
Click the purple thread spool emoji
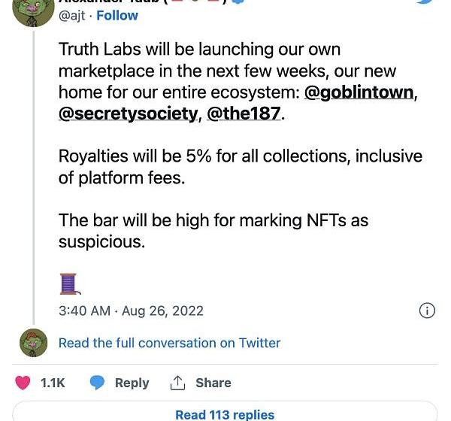point(69,283)
